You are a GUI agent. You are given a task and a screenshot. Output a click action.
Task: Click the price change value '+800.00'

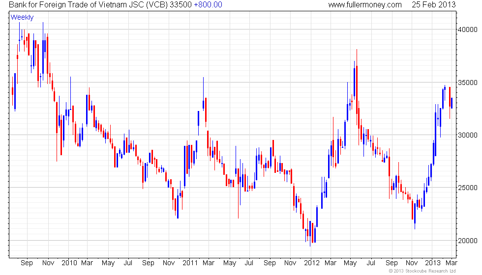(208, 5)
